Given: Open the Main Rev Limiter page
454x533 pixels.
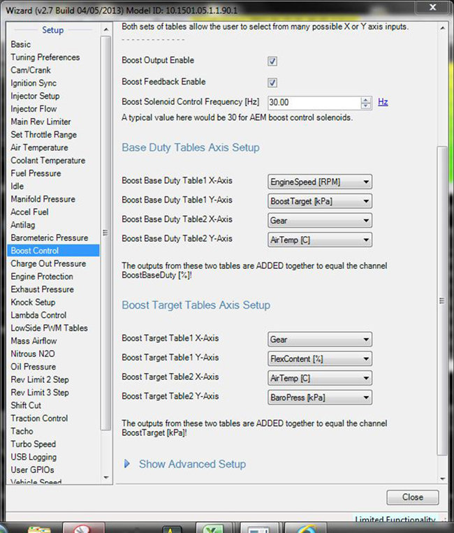Looking at the screenshot, I should click(41, 122).
